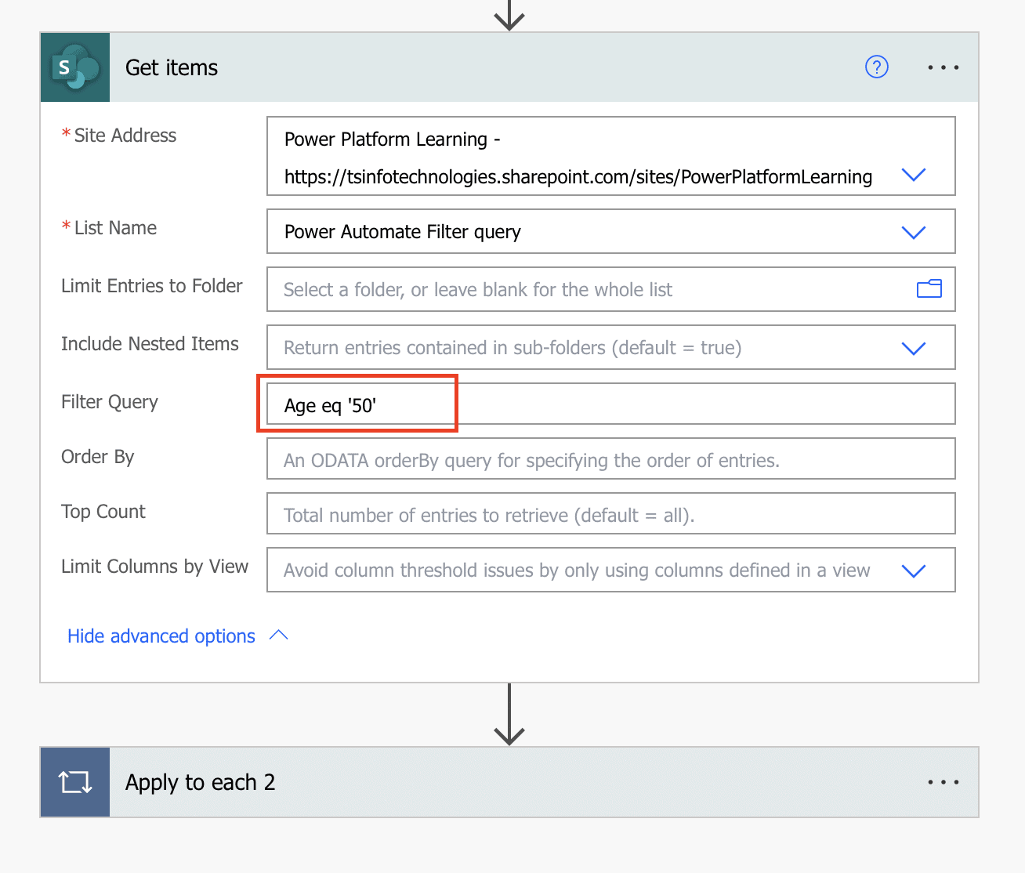Click the Apply to each loop icon
1025x873 pixels.
point(74,781)
